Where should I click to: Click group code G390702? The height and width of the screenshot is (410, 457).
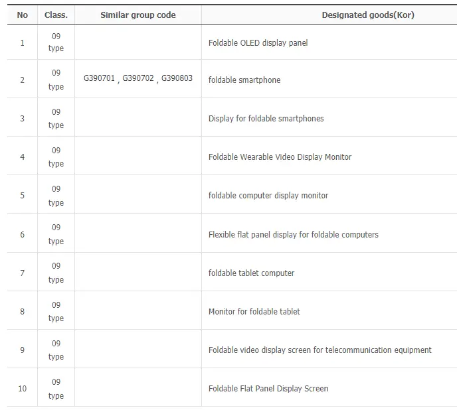click(138, 78)
